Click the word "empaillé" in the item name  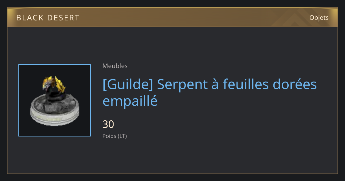pos(130,101)
